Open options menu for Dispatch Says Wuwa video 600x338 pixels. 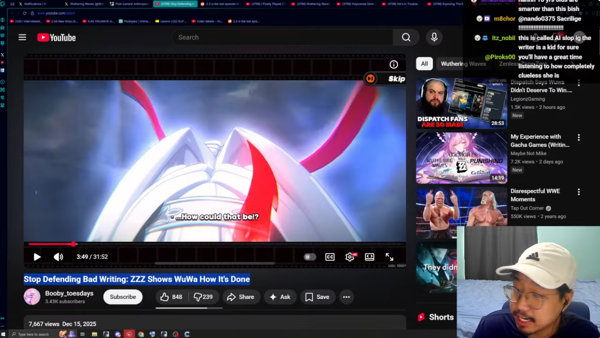click(579, 83)
